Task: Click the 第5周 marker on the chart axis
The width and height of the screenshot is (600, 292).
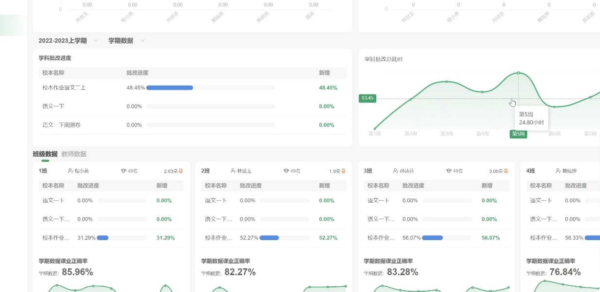Action: (x=518, y=134)
